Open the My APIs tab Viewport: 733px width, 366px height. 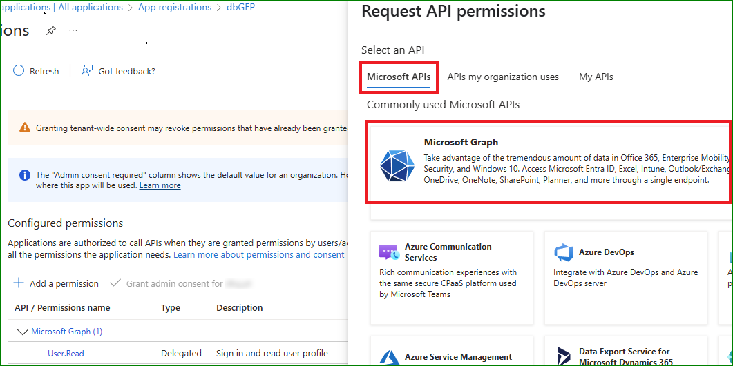pyautogui.click(x=596, y=77)
